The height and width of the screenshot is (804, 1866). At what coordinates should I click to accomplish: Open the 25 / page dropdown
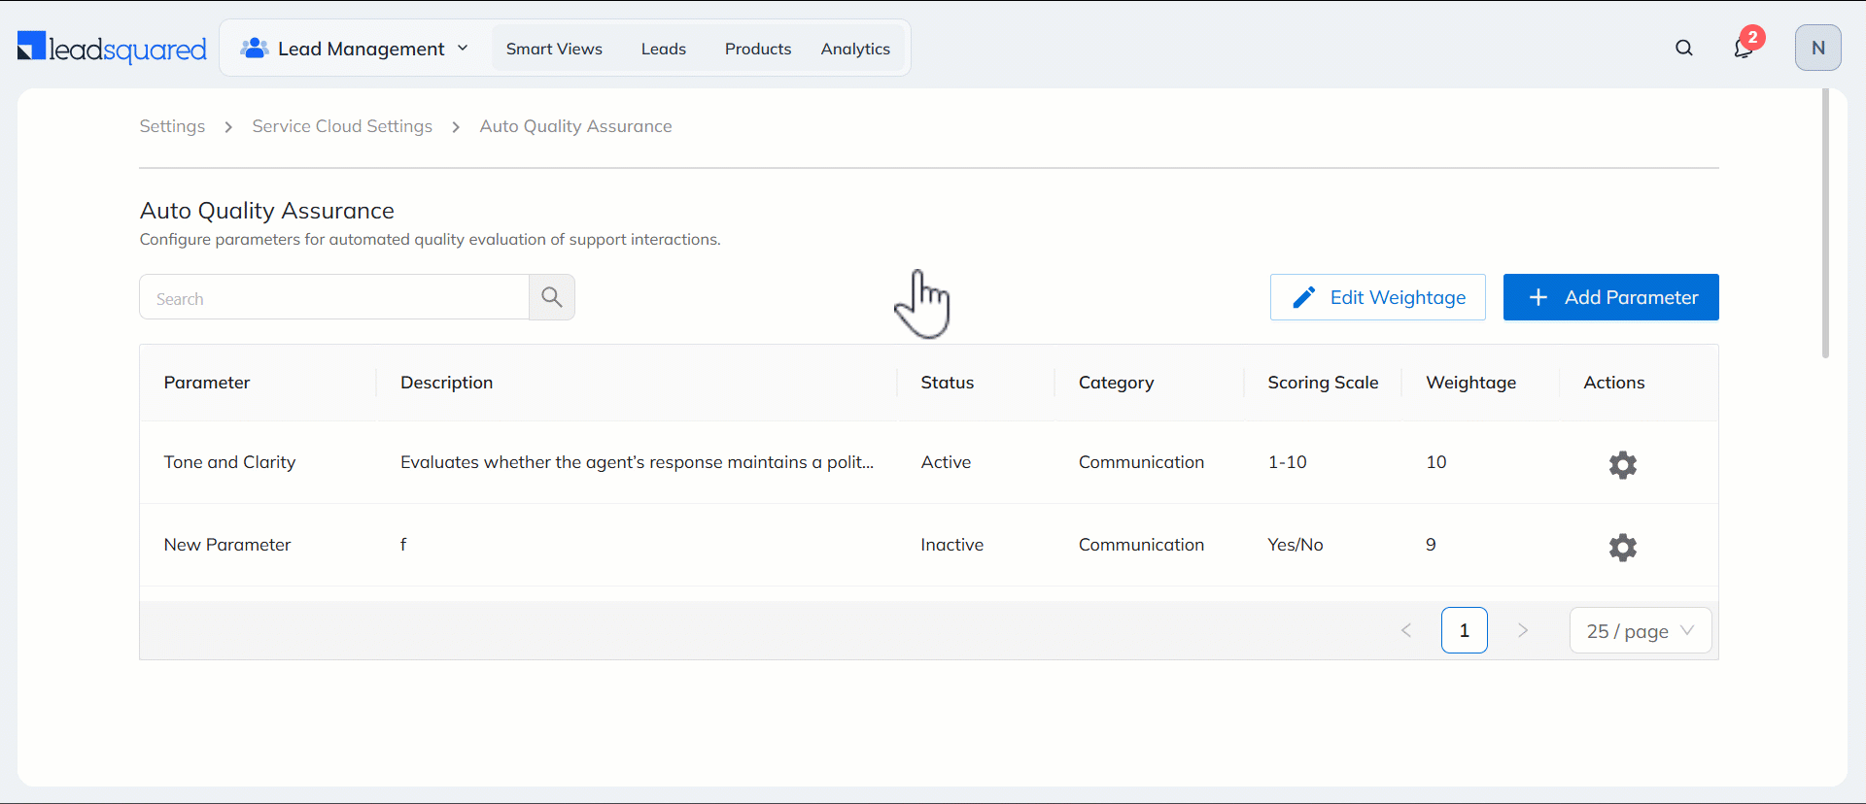click(x=1641, y=630)
